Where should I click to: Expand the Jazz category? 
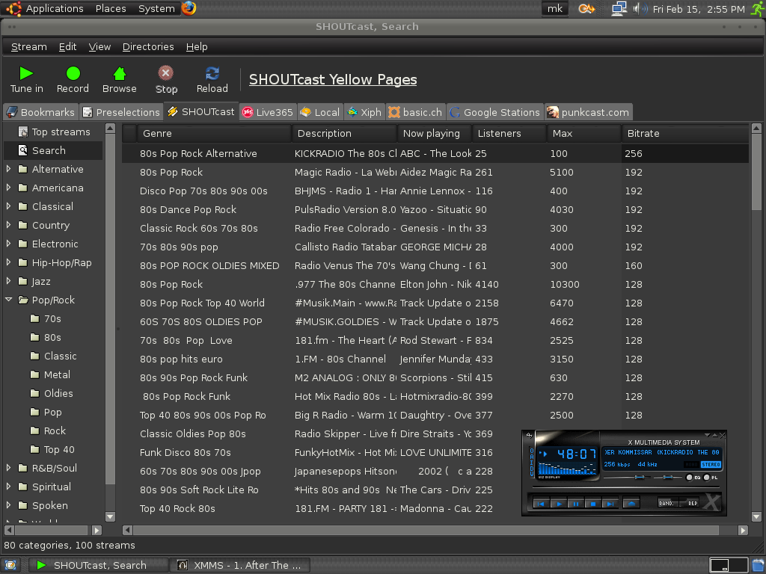coord(9,282)
